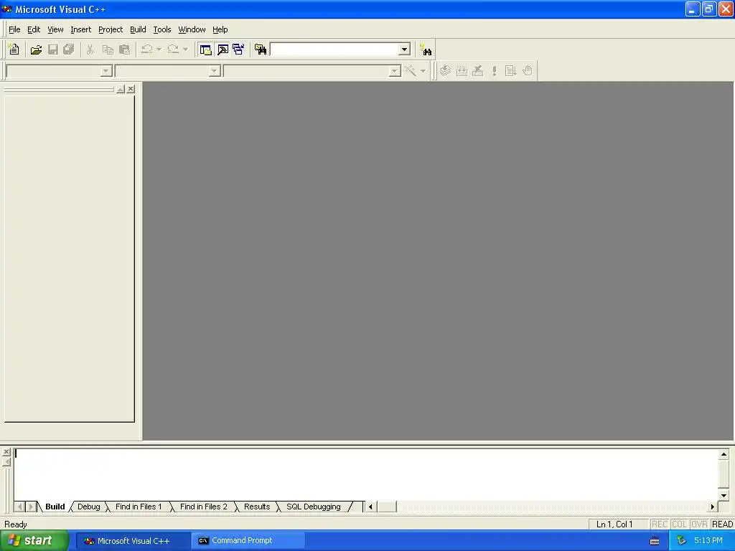
Task: Open the Tools menu
Action: (x=162, y=29)
